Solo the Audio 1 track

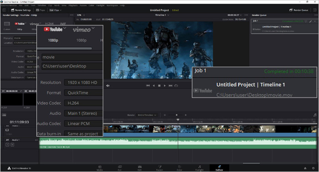pos(7,145)
